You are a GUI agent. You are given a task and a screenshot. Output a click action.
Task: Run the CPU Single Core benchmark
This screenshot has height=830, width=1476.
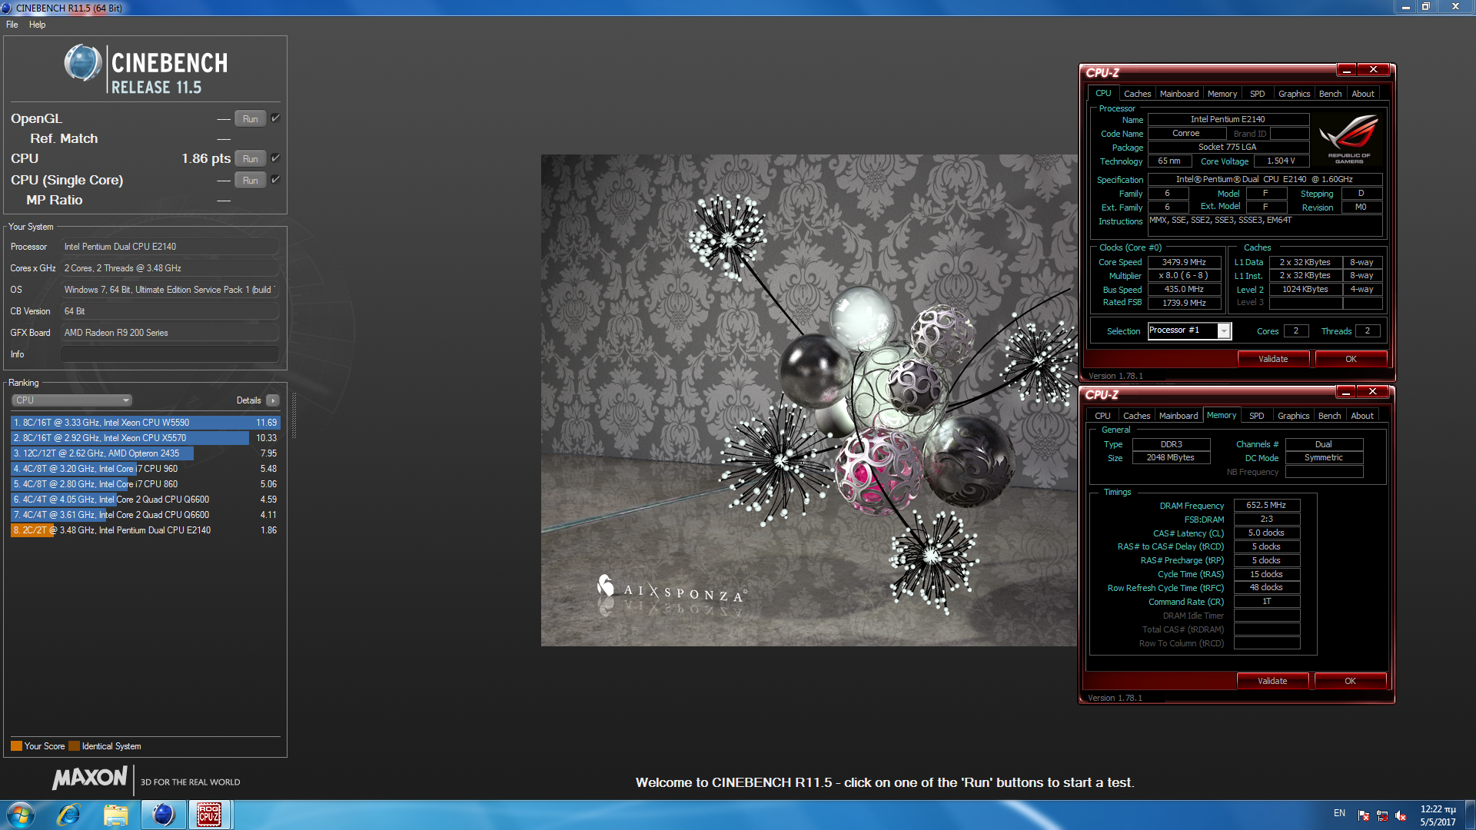[x=250, y=180]
